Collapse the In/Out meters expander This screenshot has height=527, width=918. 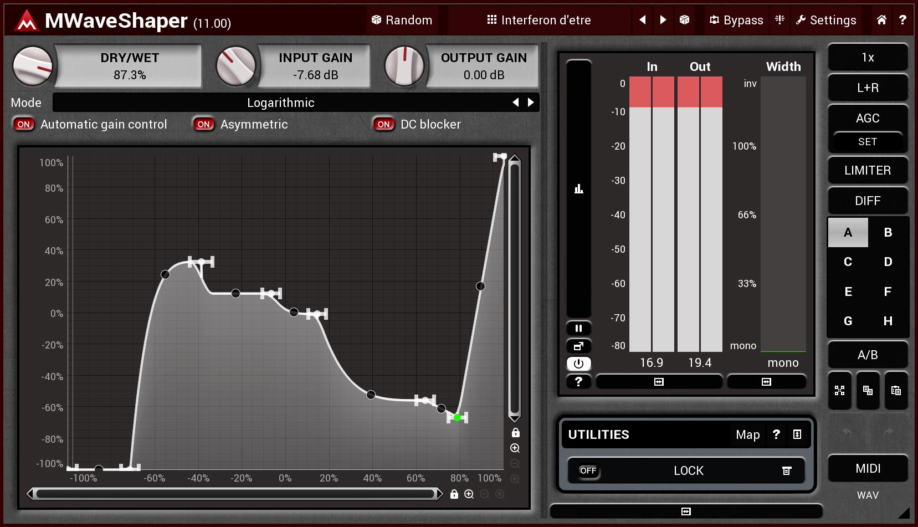click(659, 382)
